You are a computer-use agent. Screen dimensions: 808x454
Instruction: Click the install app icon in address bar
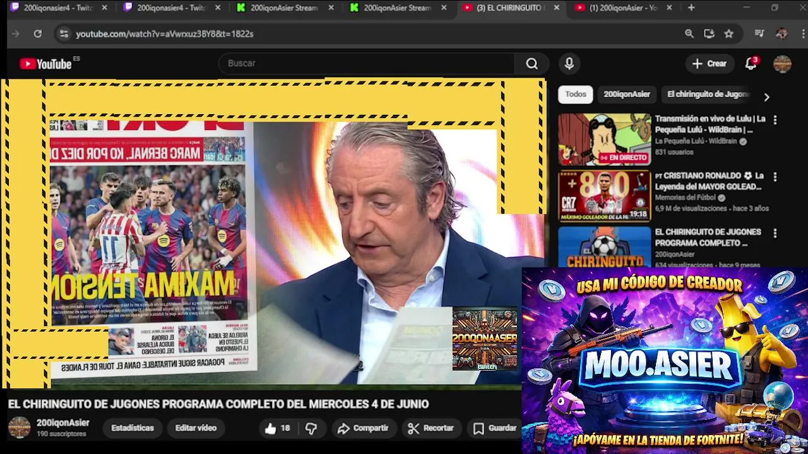pyautogui.click(x=709, y=34)
